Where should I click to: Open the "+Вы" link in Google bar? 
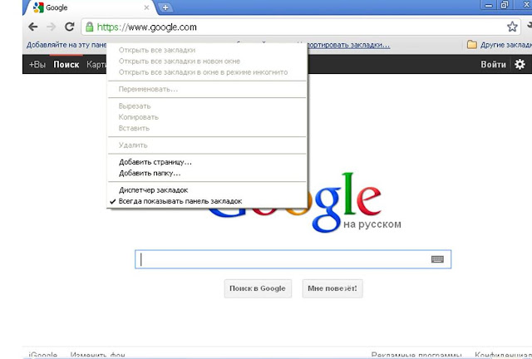click(x=37, y=65)
